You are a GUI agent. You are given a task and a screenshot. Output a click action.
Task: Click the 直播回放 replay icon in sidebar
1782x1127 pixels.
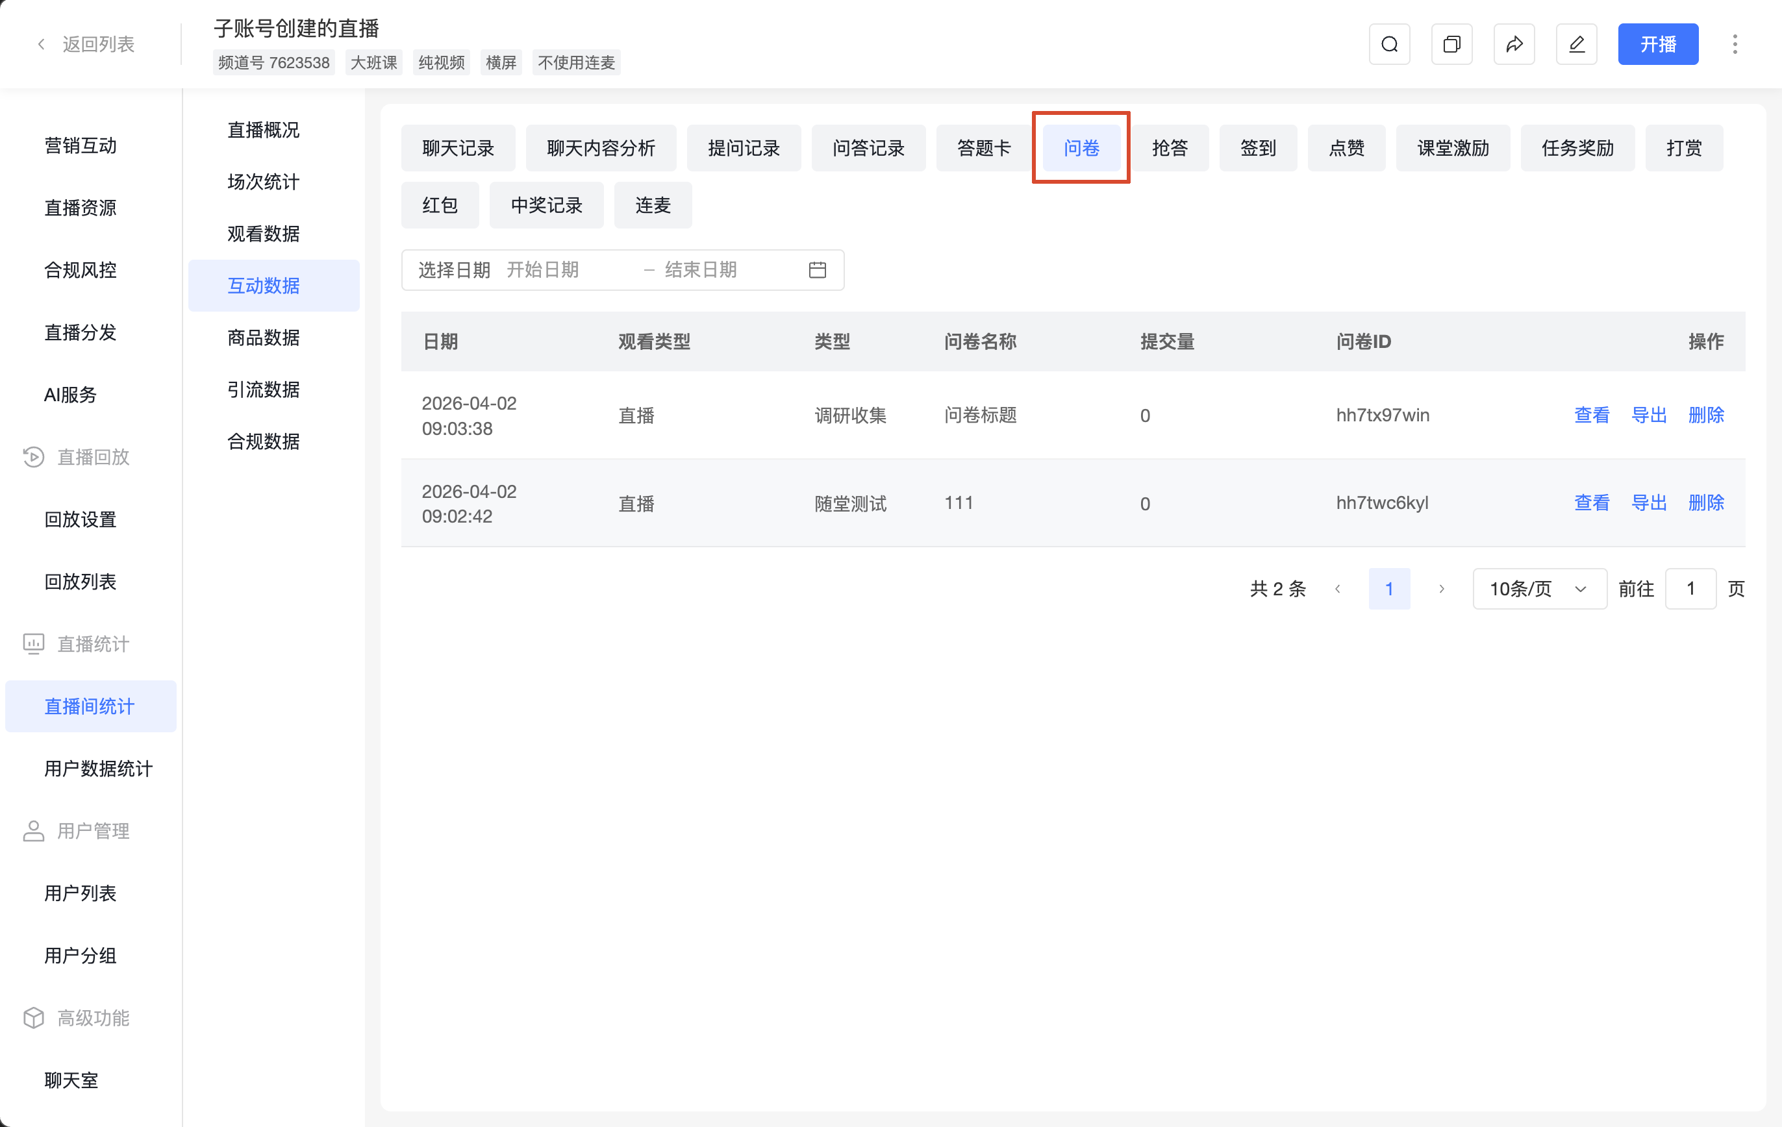click(33, 456)
